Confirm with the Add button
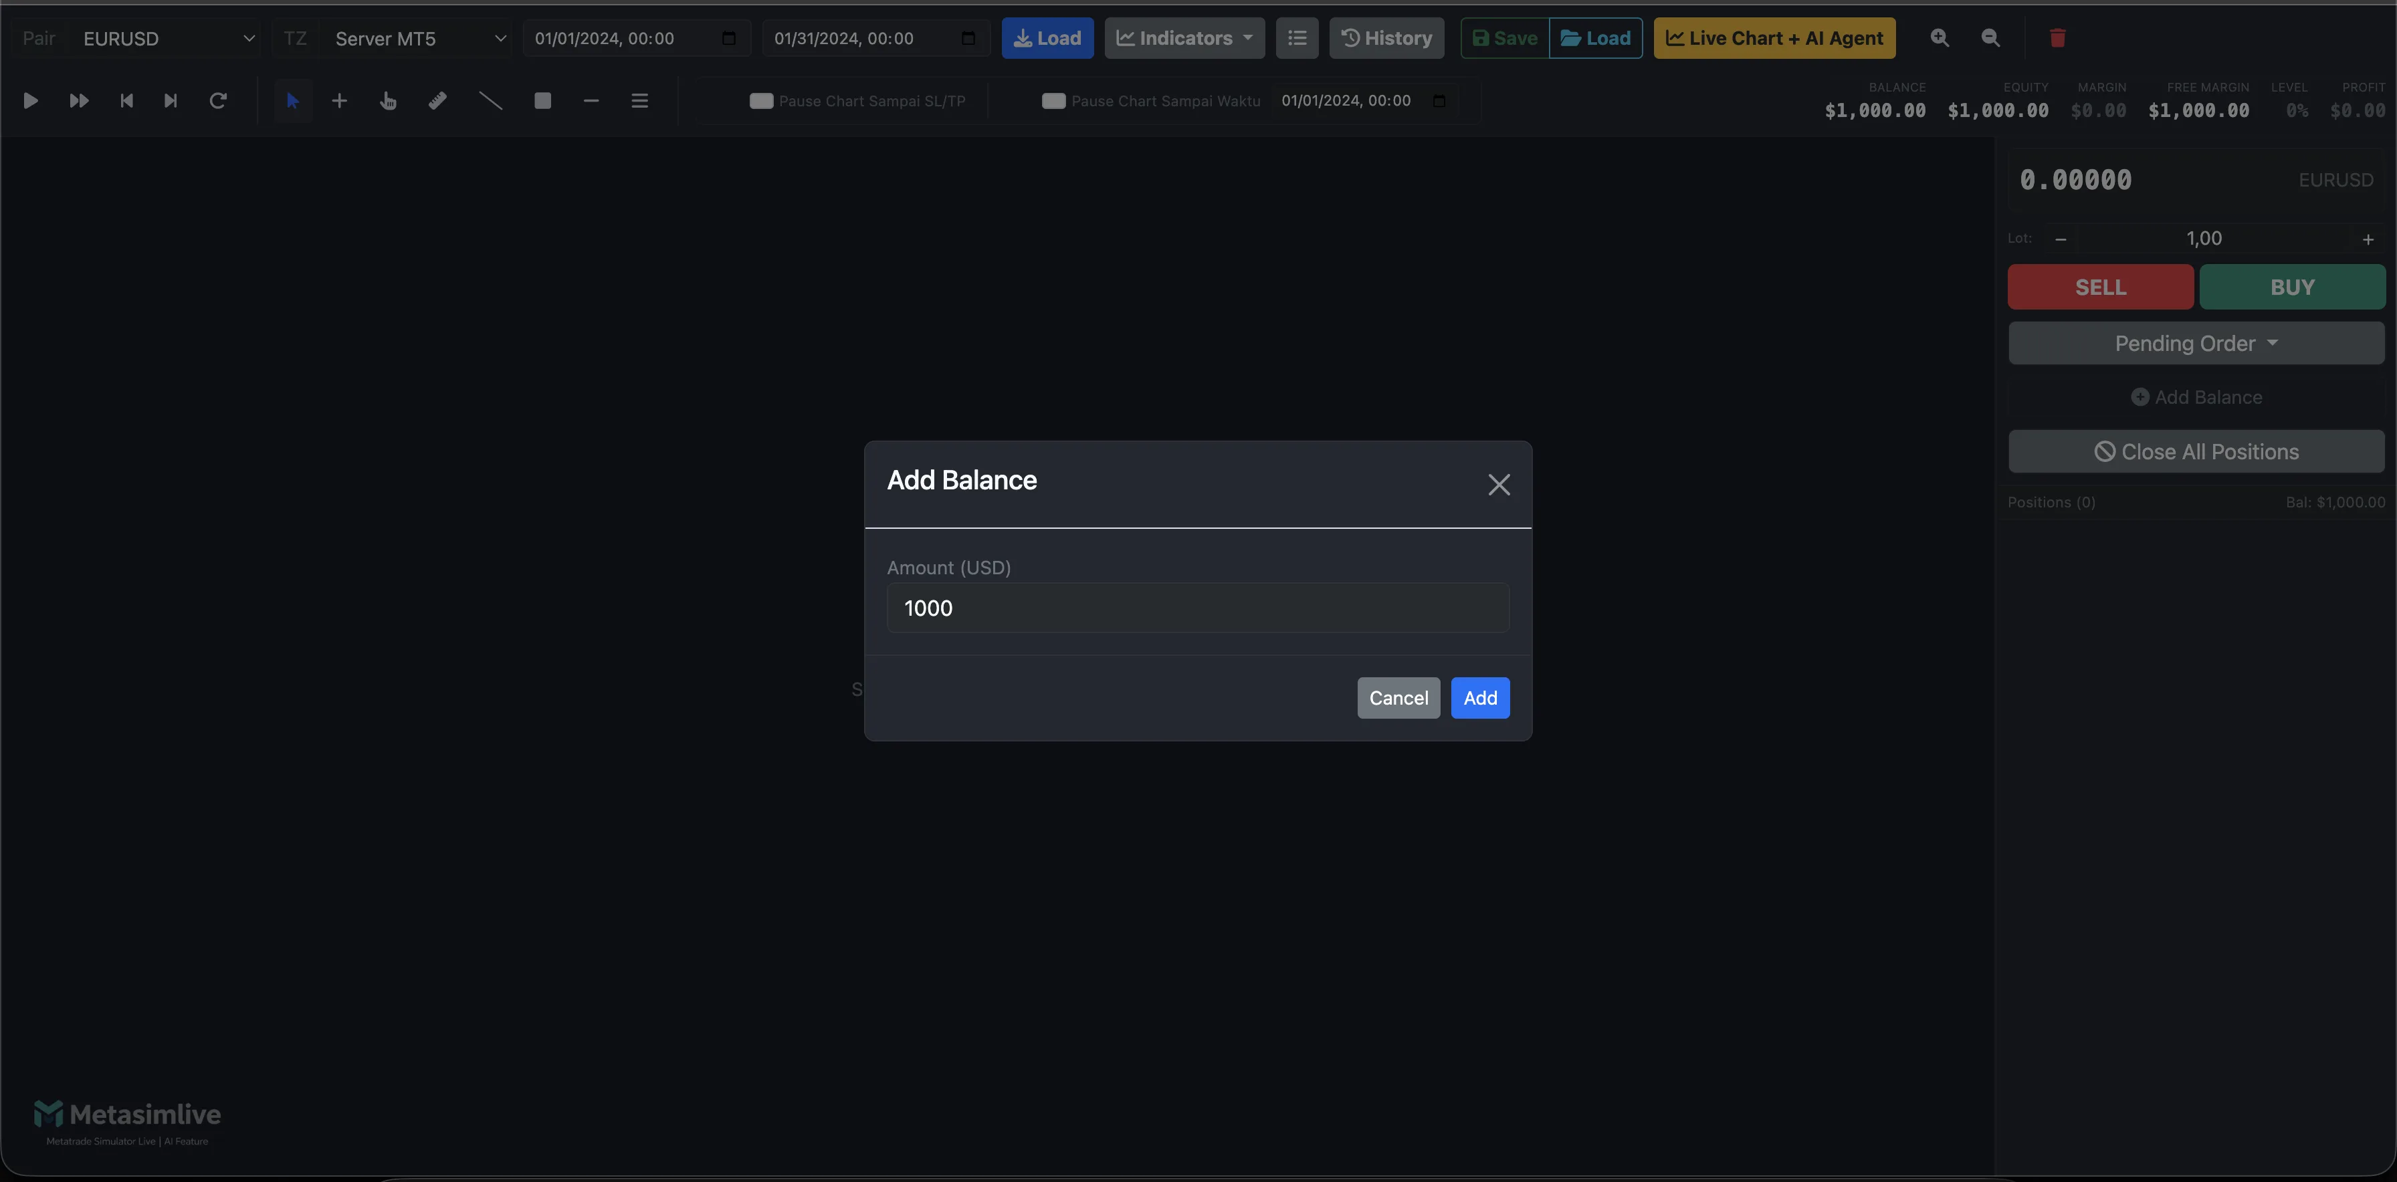Image resolution: width=2397 pixels, height=1182 pixels. tap(1479, 697)
